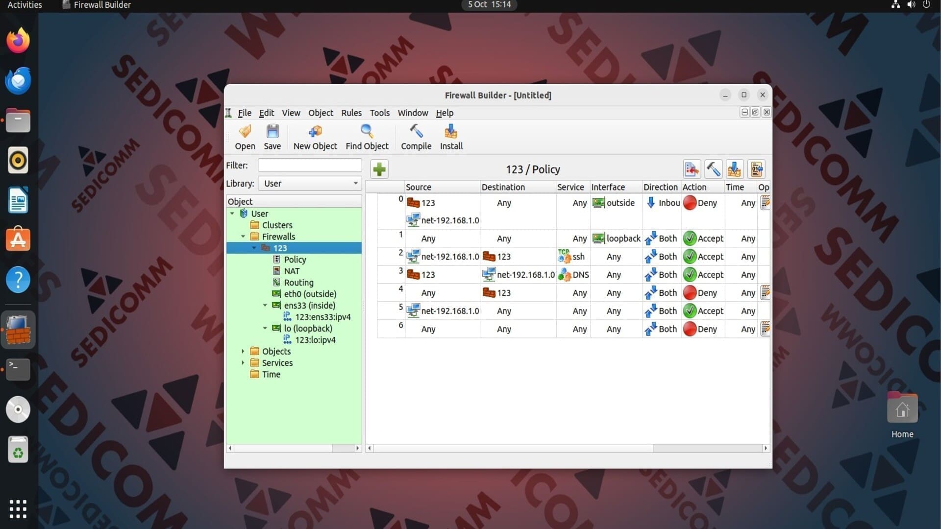Image resolution: width=941 pixels, height=529 pixels.
Task: Collapse the ens33 (inside) interface
Action: point(265,305)
